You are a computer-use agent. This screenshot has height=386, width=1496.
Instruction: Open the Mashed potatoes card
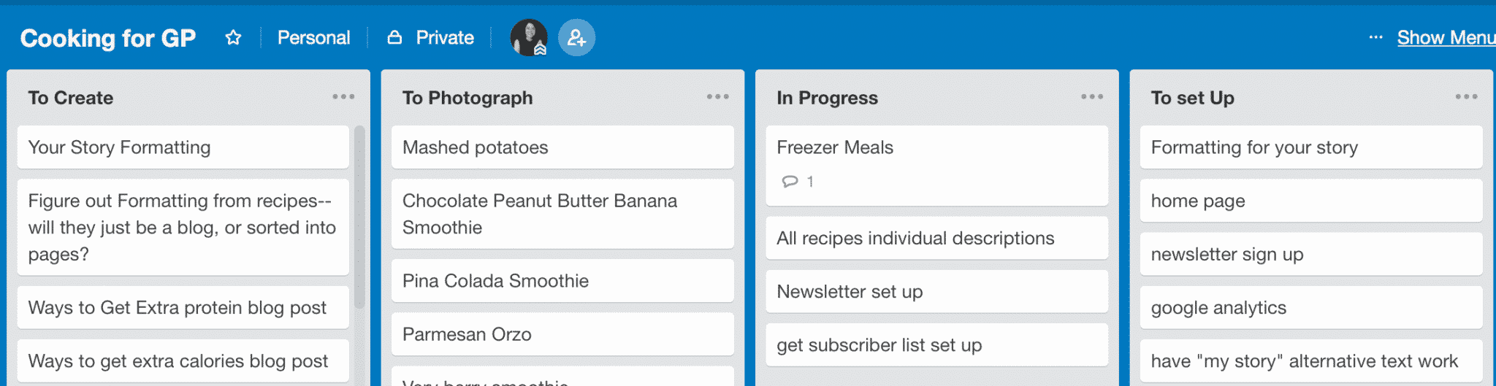(x=562, y=147)
